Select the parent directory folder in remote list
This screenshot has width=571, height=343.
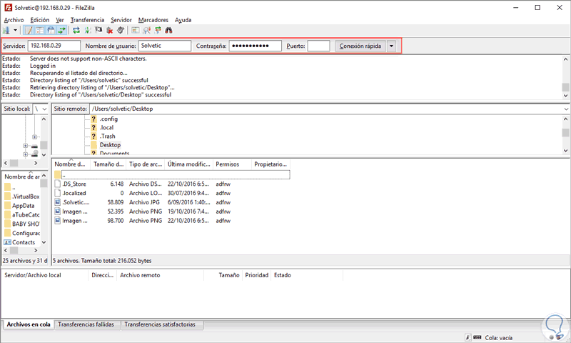coord(58,175)
